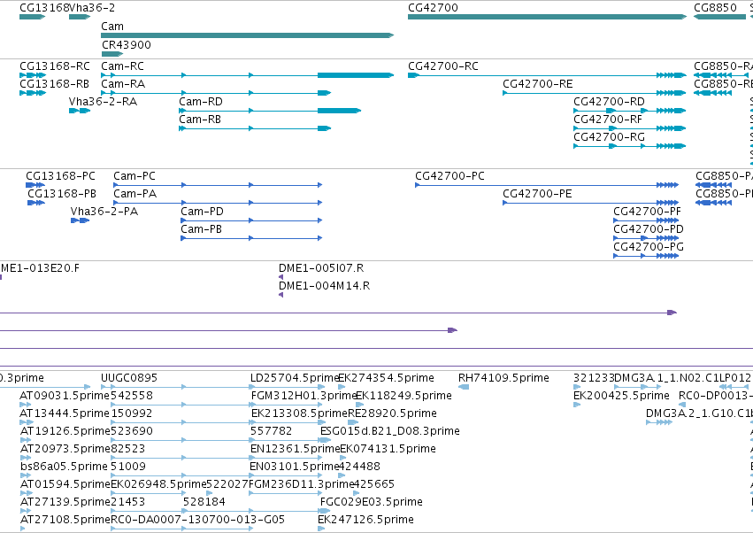Select transcript Cam-RC

(248, 75)
